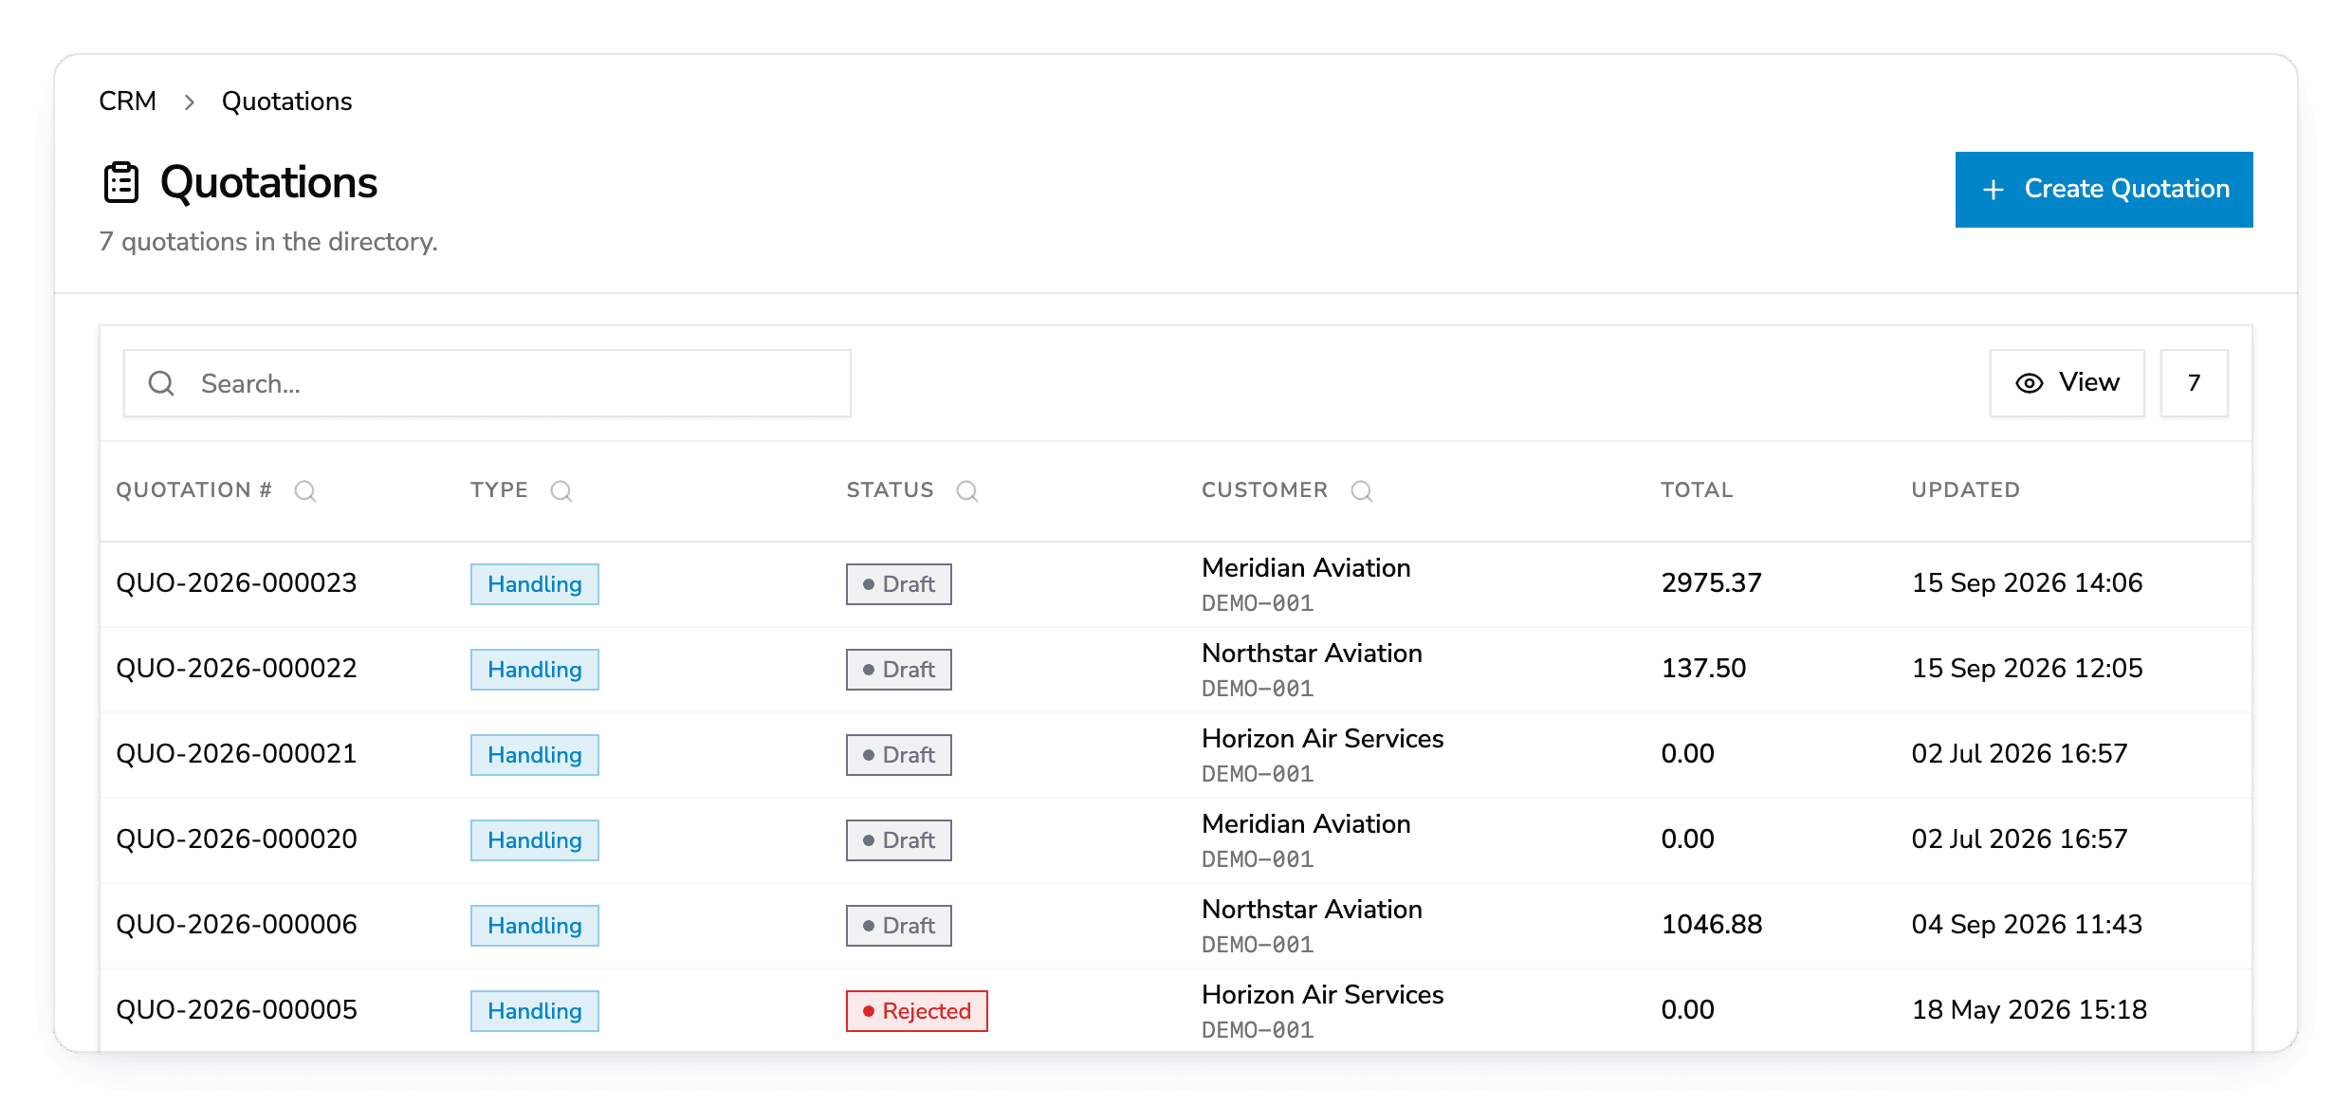
Task: Toggle the View eye button
Action: coord(2067,383)
